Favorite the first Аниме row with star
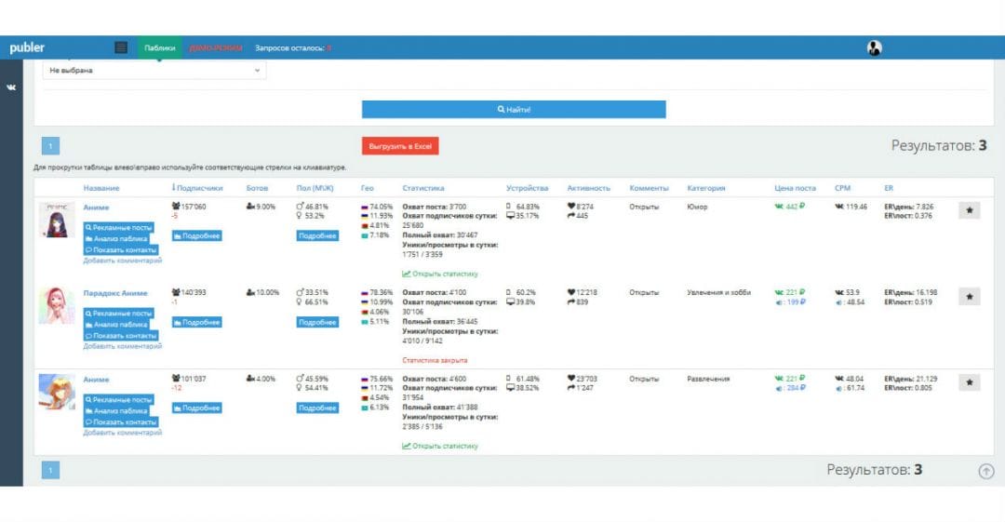The image size is (1005, 522). (969, 210)
